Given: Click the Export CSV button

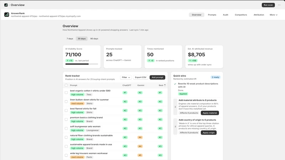Looking at the screenshot, I should (140, 77).
